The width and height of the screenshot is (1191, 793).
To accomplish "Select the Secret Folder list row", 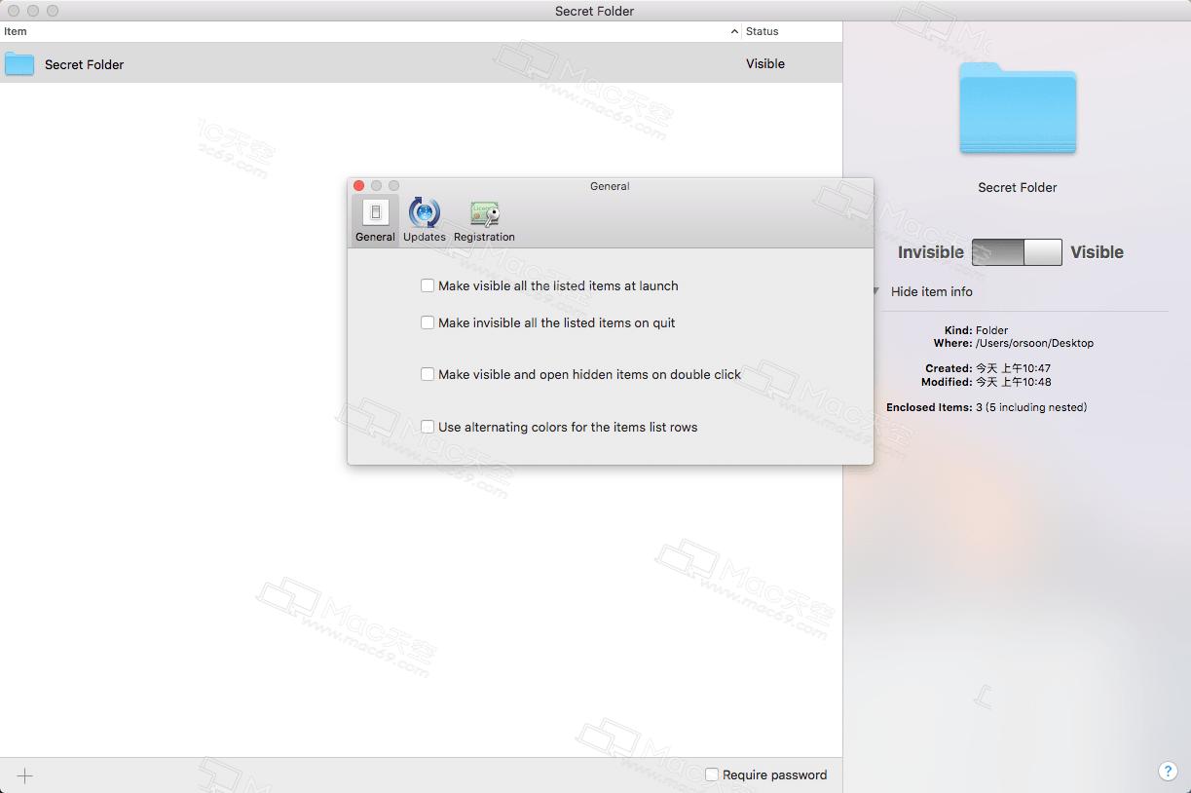I will (x=421, y=64).
